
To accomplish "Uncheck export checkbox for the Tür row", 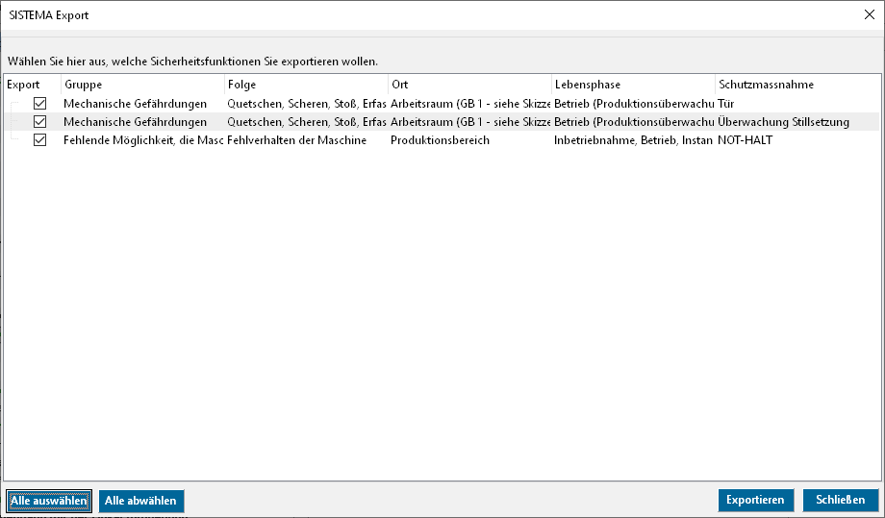I will (40, 103).
